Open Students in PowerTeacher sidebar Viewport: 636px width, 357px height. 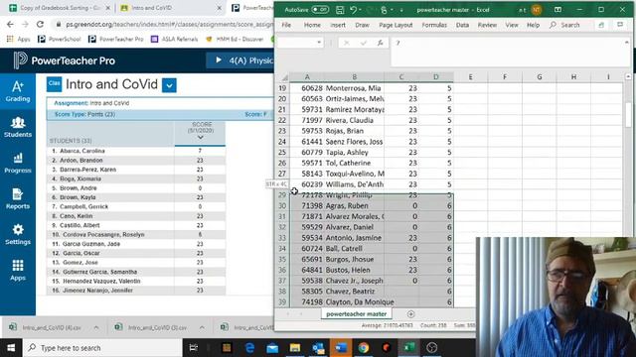tap(18, 127)
